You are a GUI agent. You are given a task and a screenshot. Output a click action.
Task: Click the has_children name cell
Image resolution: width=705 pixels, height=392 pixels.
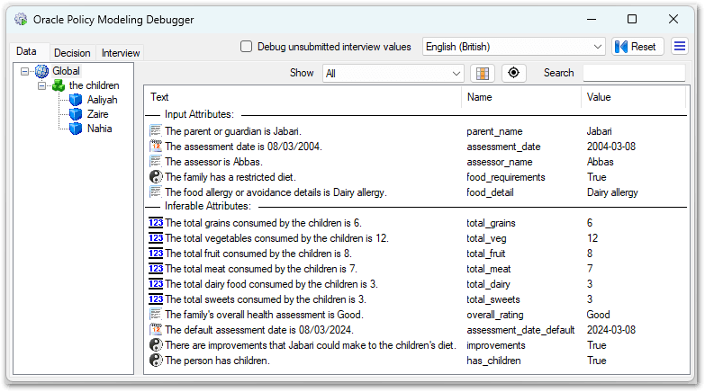point(493,361)
